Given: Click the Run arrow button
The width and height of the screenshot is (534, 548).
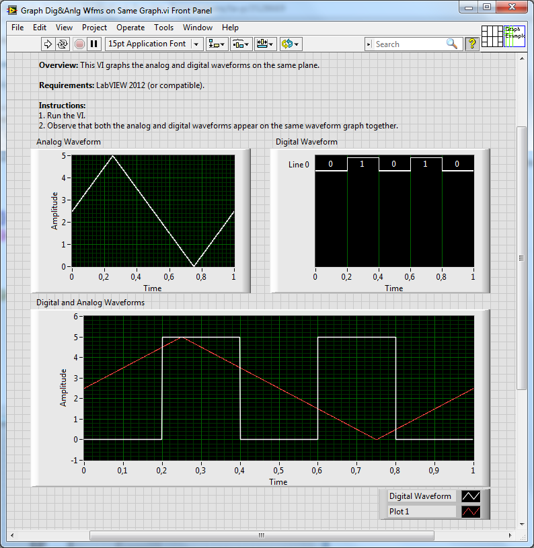Looking at the screenshot, I should (48, 44).
